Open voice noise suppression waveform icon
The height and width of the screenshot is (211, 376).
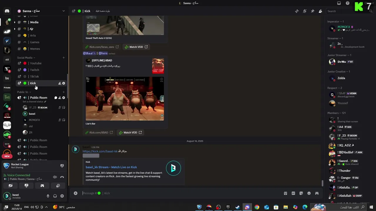55,177
